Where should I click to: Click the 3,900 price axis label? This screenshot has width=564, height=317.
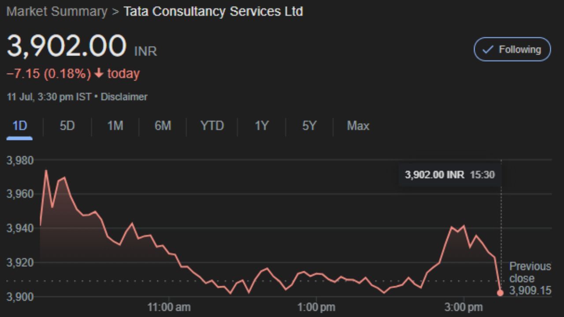(x=20, y=296)
